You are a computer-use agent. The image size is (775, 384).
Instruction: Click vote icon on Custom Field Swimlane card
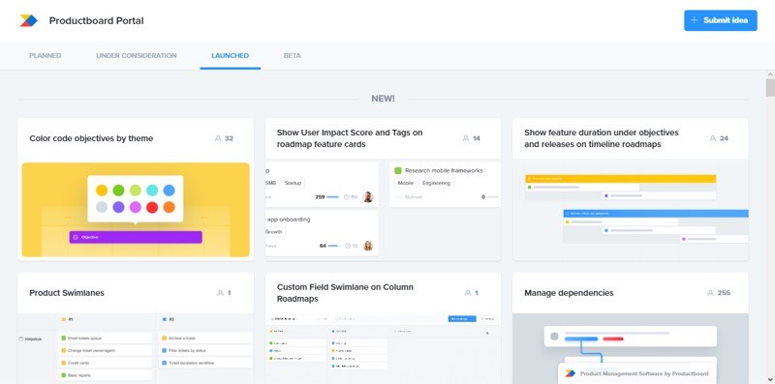click(x=468, y=293)
